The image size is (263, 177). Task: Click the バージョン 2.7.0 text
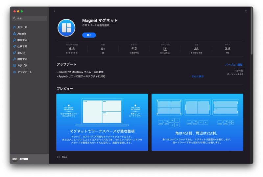coord(235,74)
